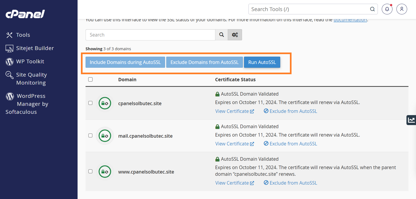
Task: Click the cPanel logo
Action: 25,14
